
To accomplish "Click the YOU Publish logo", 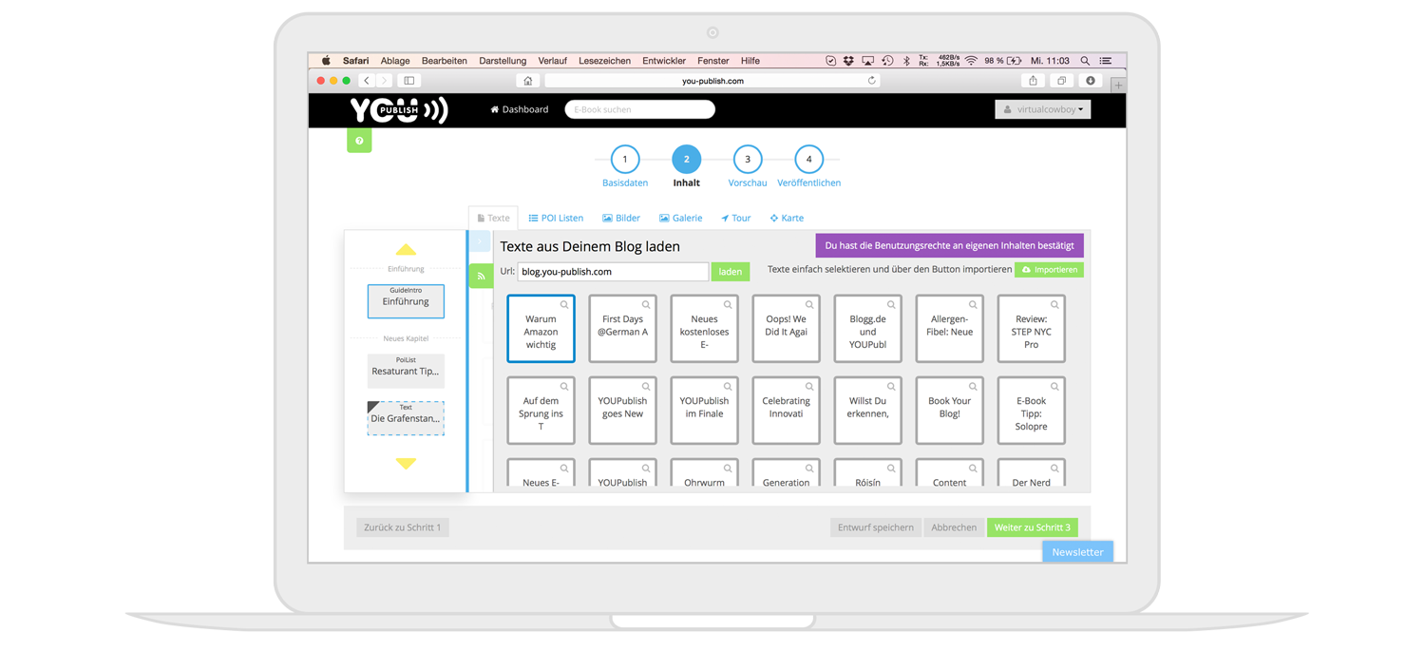I will (x=399, y=110).
